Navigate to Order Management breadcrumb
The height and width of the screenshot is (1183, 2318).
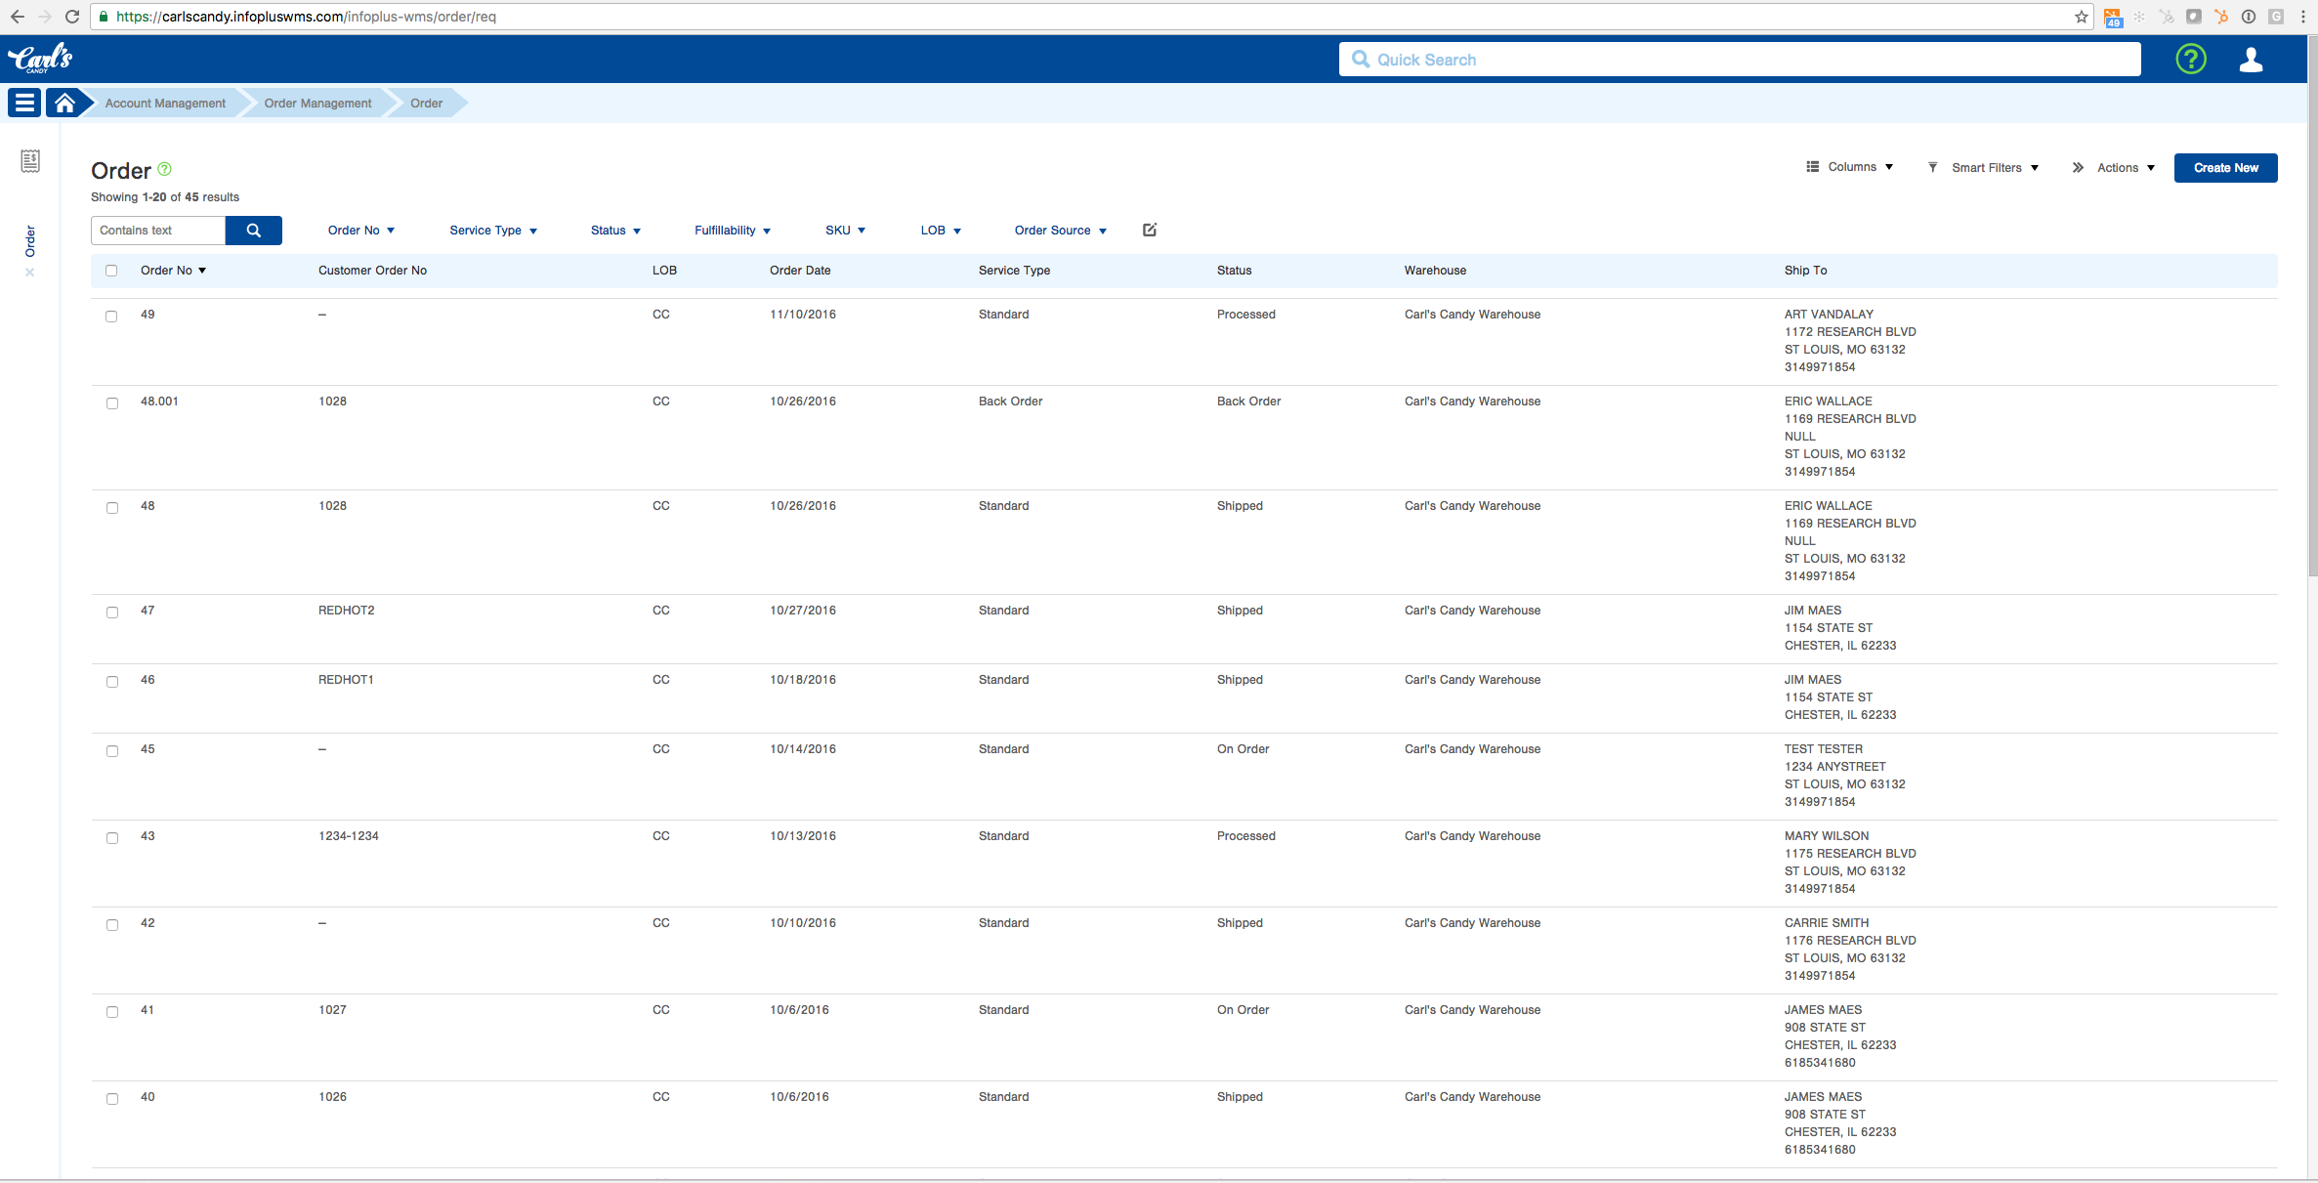point(317,103)
